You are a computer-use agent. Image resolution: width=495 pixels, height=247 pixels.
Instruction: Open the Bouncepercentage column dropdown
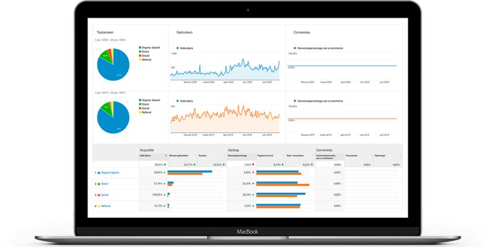(254, 156)
